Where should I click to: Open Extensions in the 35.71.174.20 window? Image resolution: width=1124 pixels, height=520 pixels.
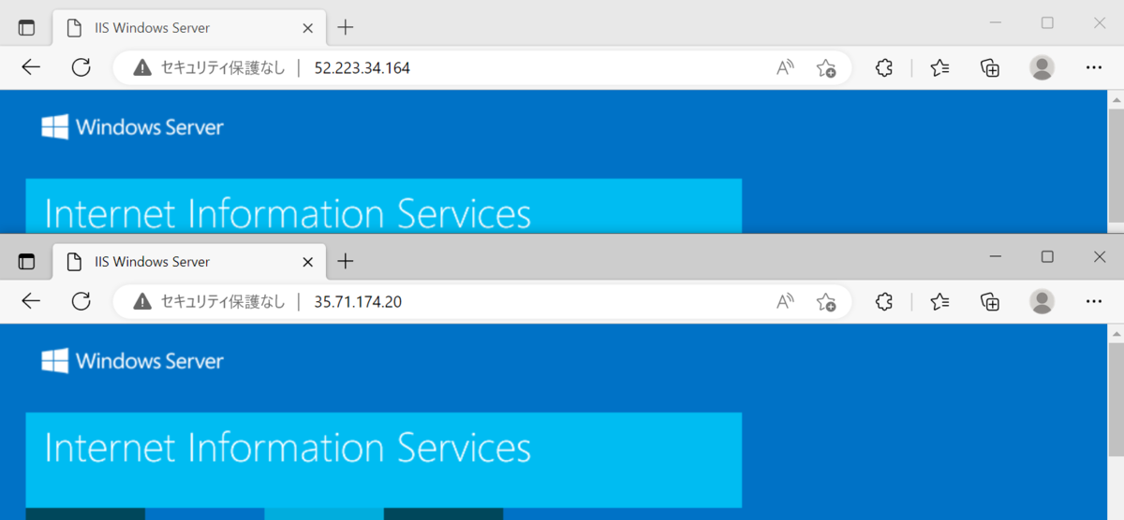pos(883,301)
